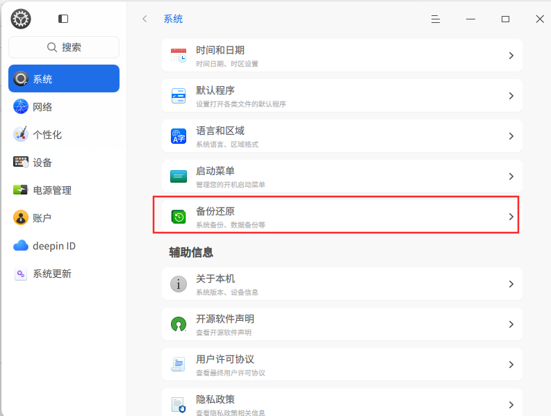
Task: Open the 备份还原 settings title
Action: click(x=215, y=211)
